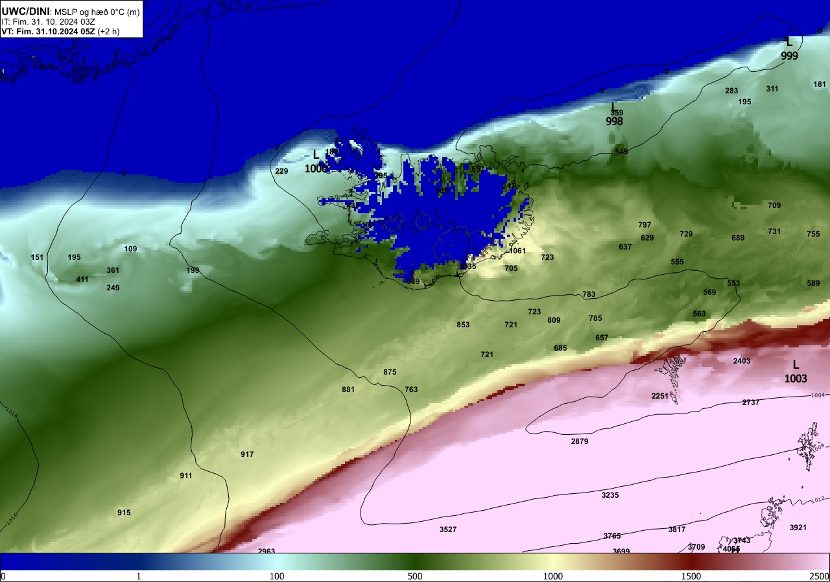
Task: Select the height value 199
Action: 193,270
